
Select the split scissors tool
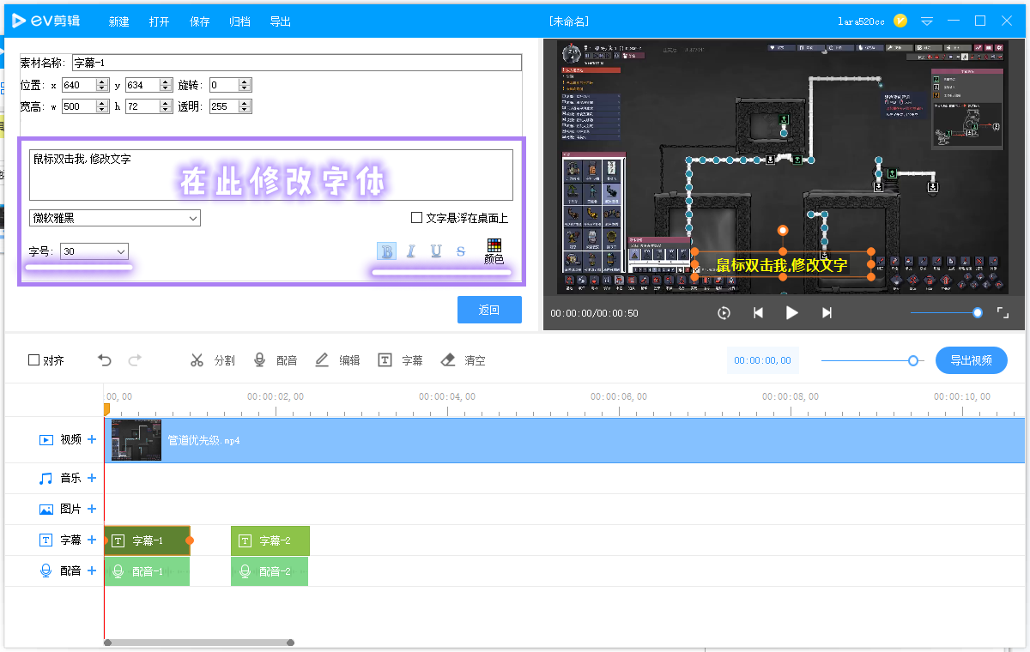(197, 360)
